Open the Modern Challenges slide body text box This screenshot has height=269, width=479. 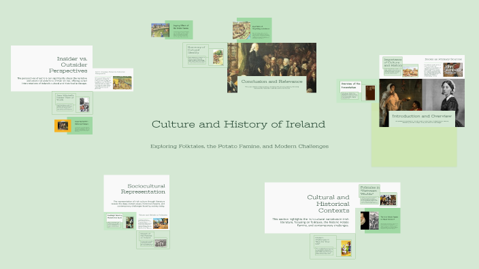point(324,251)
